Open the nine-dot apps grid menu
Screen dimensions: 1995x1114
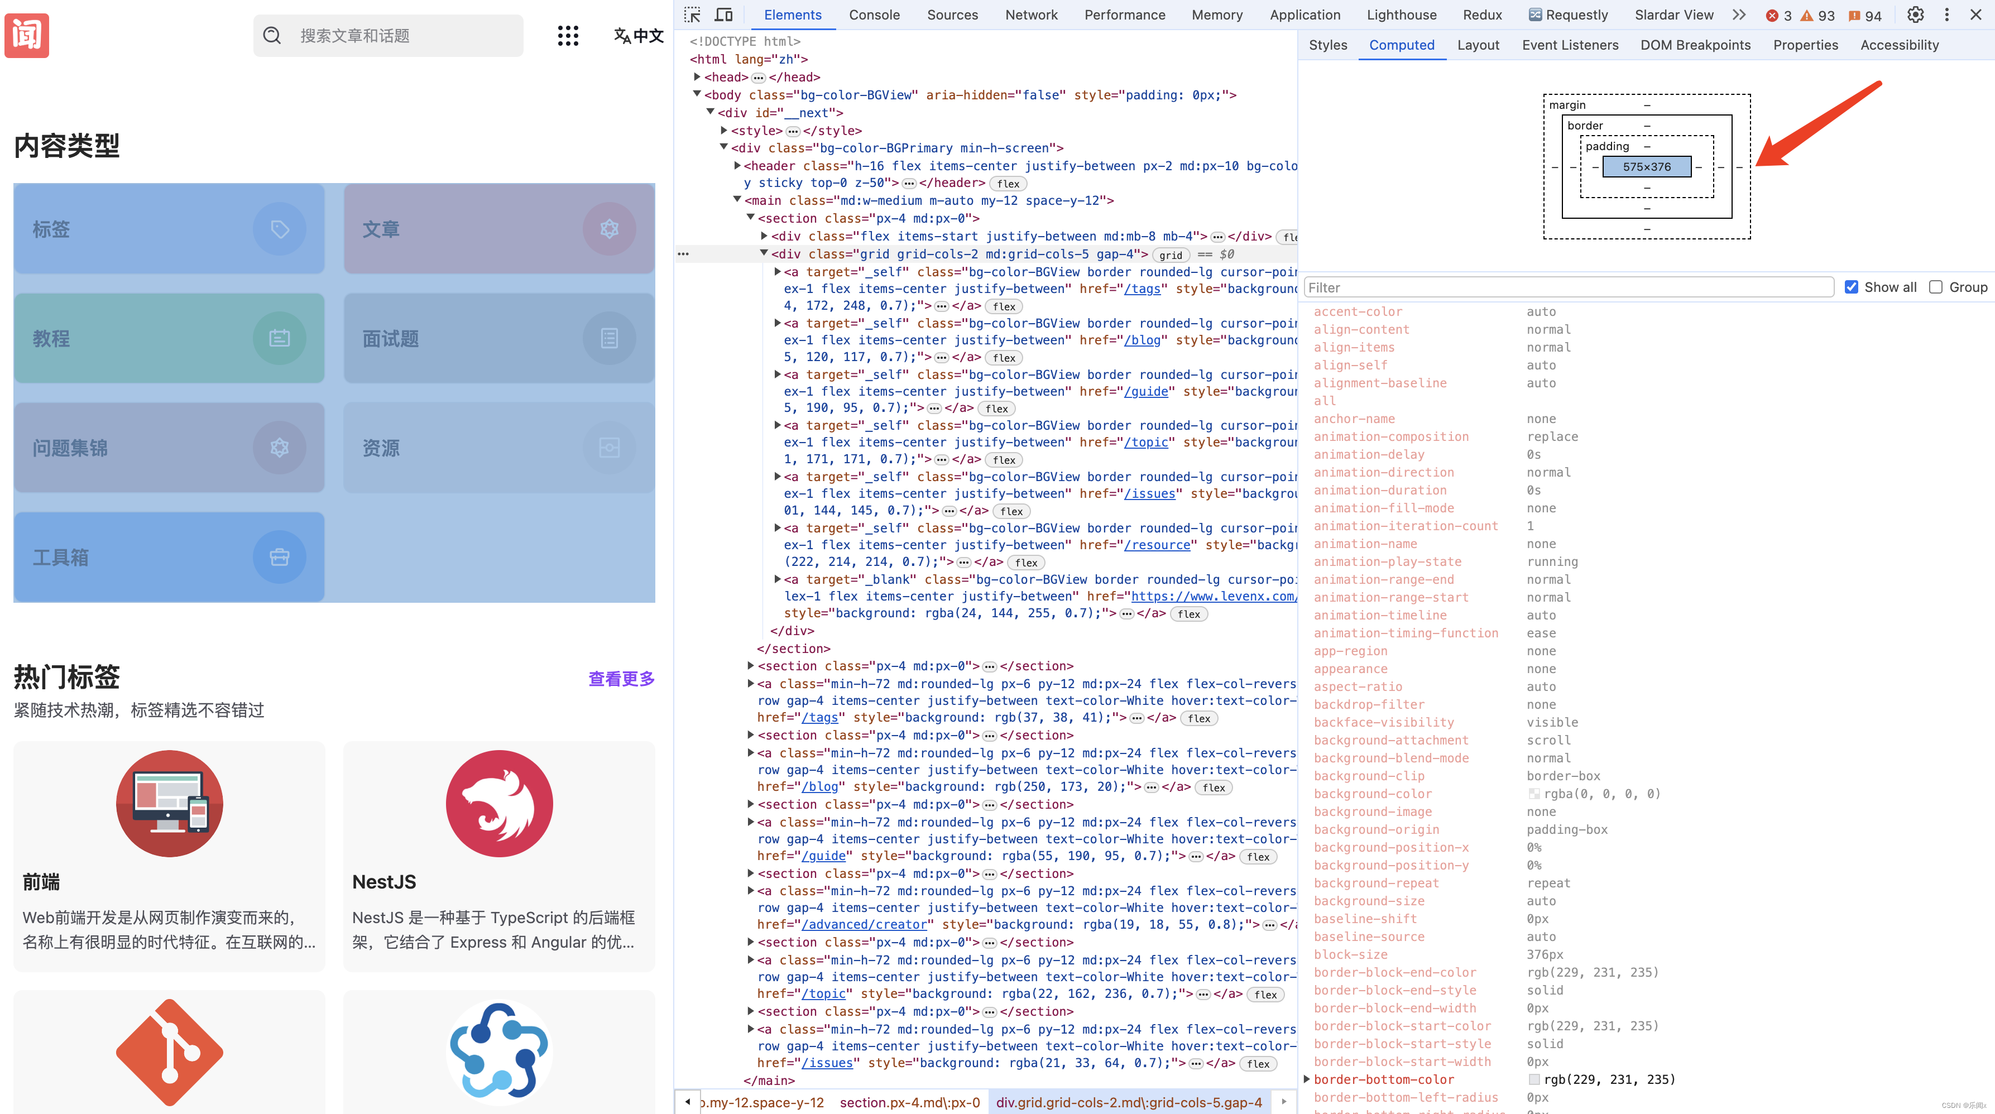[568, 36]
